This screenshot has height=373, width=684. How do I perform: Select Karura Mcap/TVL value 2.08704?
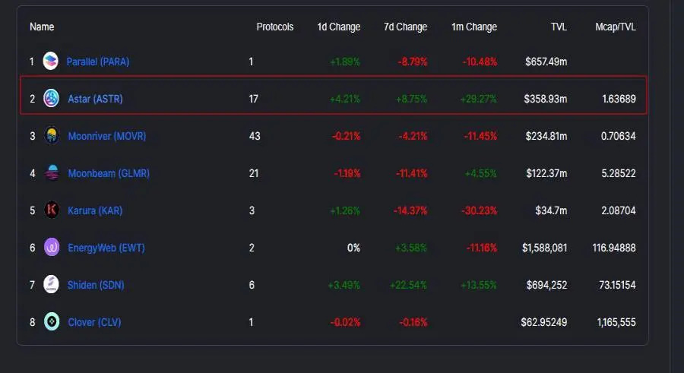coord(619,210)
